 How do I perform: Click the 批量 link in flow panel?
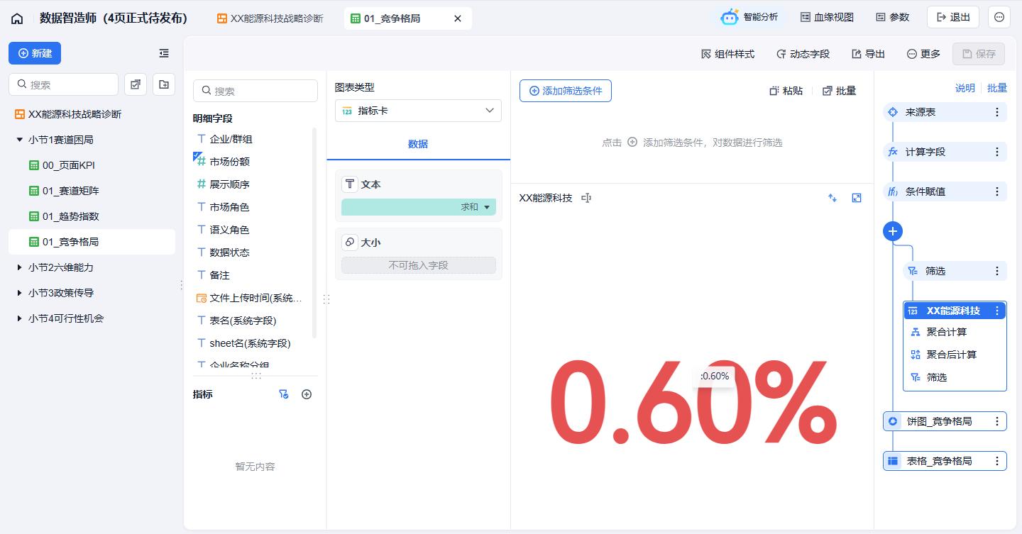pos(997,88)
